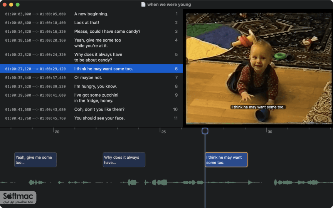This screenshot has height=208, width=333.
Task: Click the end time 01:00:37,440 of row 7
Action: coord(53,78)
